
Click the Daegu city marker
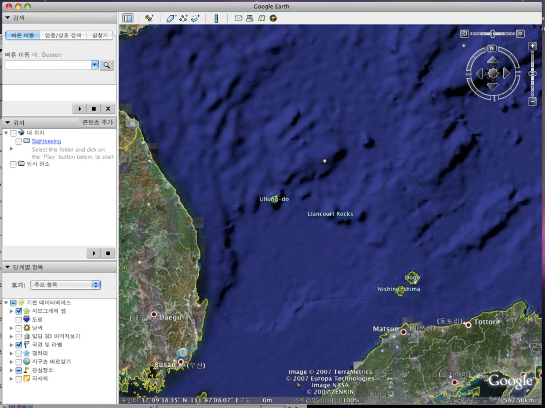pos(154,315)
